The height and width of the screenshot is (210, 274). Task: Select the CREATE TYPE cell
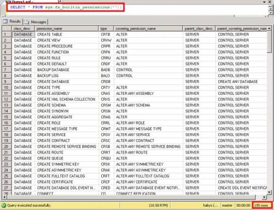(x=67, y=87)
